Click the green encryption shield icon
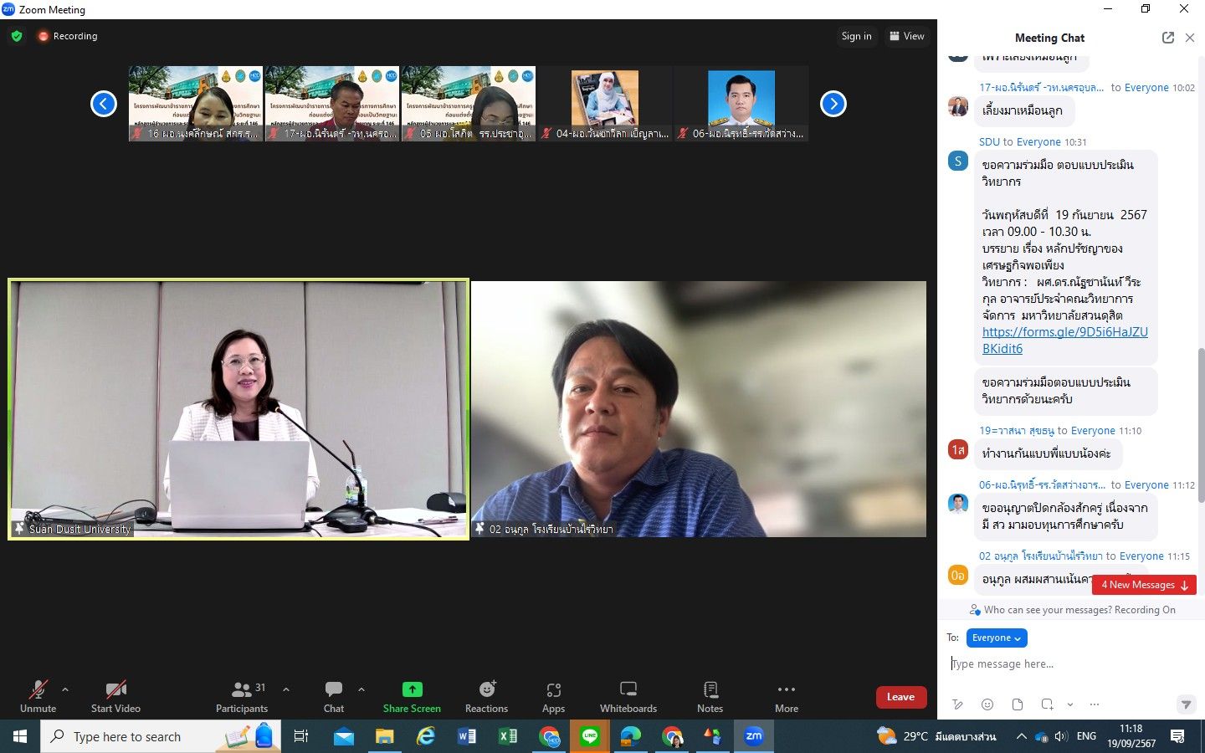This screenshot has height=753, width=1205. 17,36
